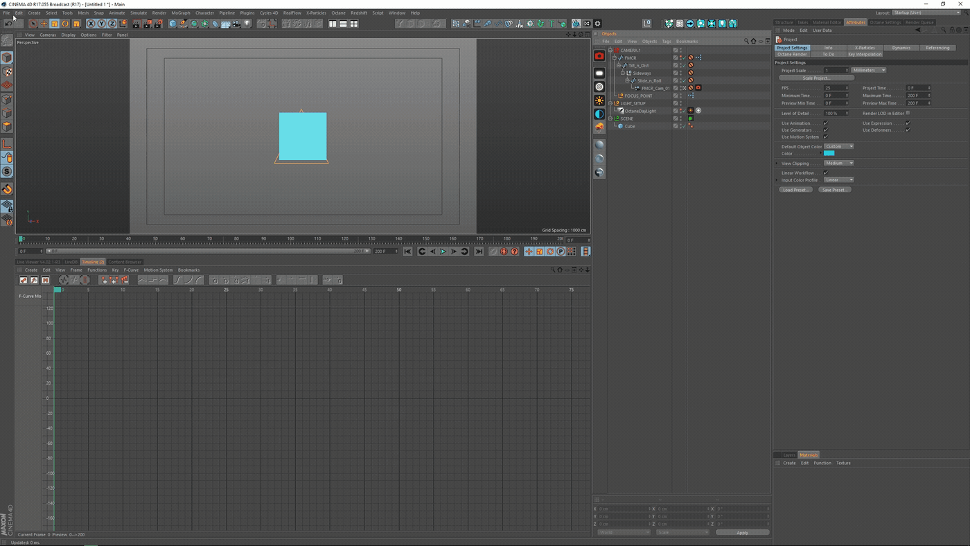Viewport: 970px width, 546px height.
Task: Toggle the X-axis lock icon
Action: pyautogui.click(x=91, y=24)
